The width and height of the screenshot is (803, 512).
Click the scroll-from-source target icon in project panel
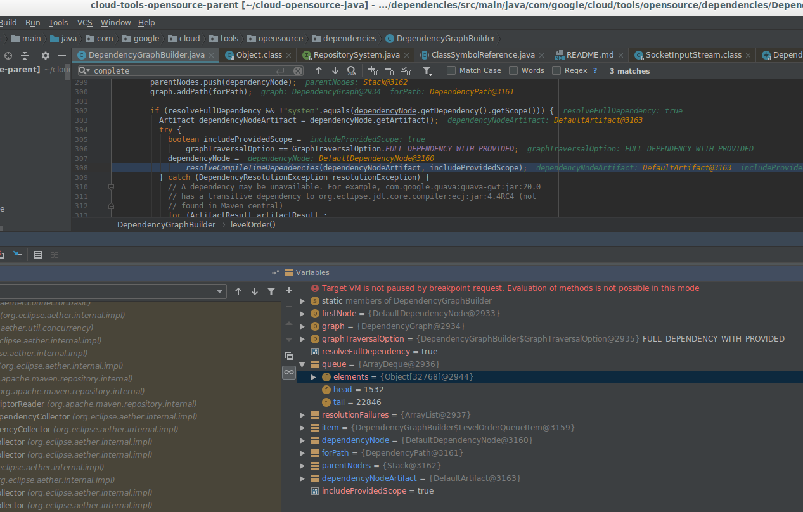(x=8, y=56)
